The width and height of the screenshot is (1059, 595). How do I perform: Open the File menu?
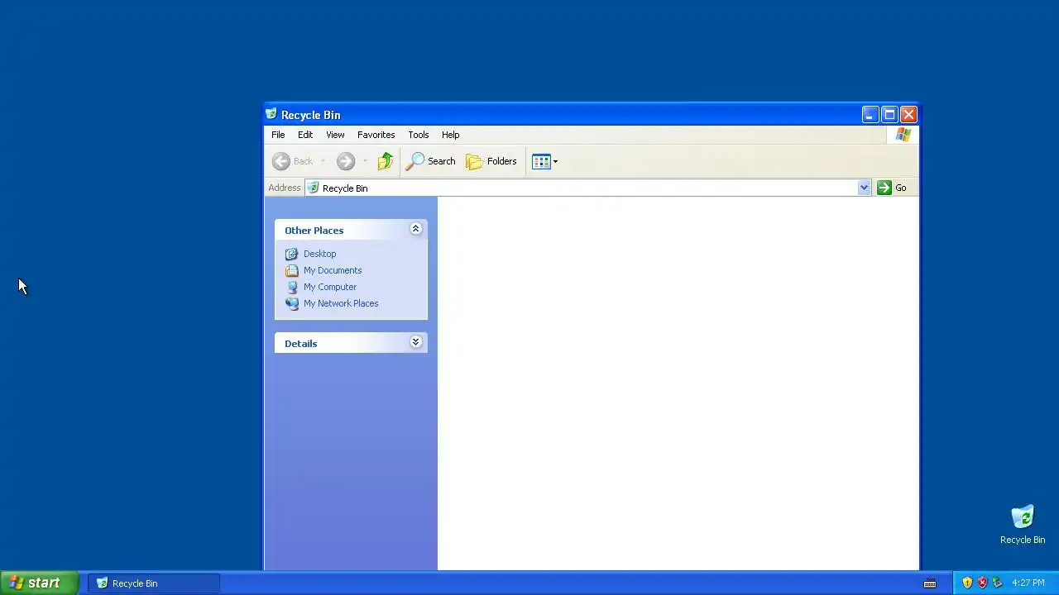pyautogui.click(x=278, y=135)
